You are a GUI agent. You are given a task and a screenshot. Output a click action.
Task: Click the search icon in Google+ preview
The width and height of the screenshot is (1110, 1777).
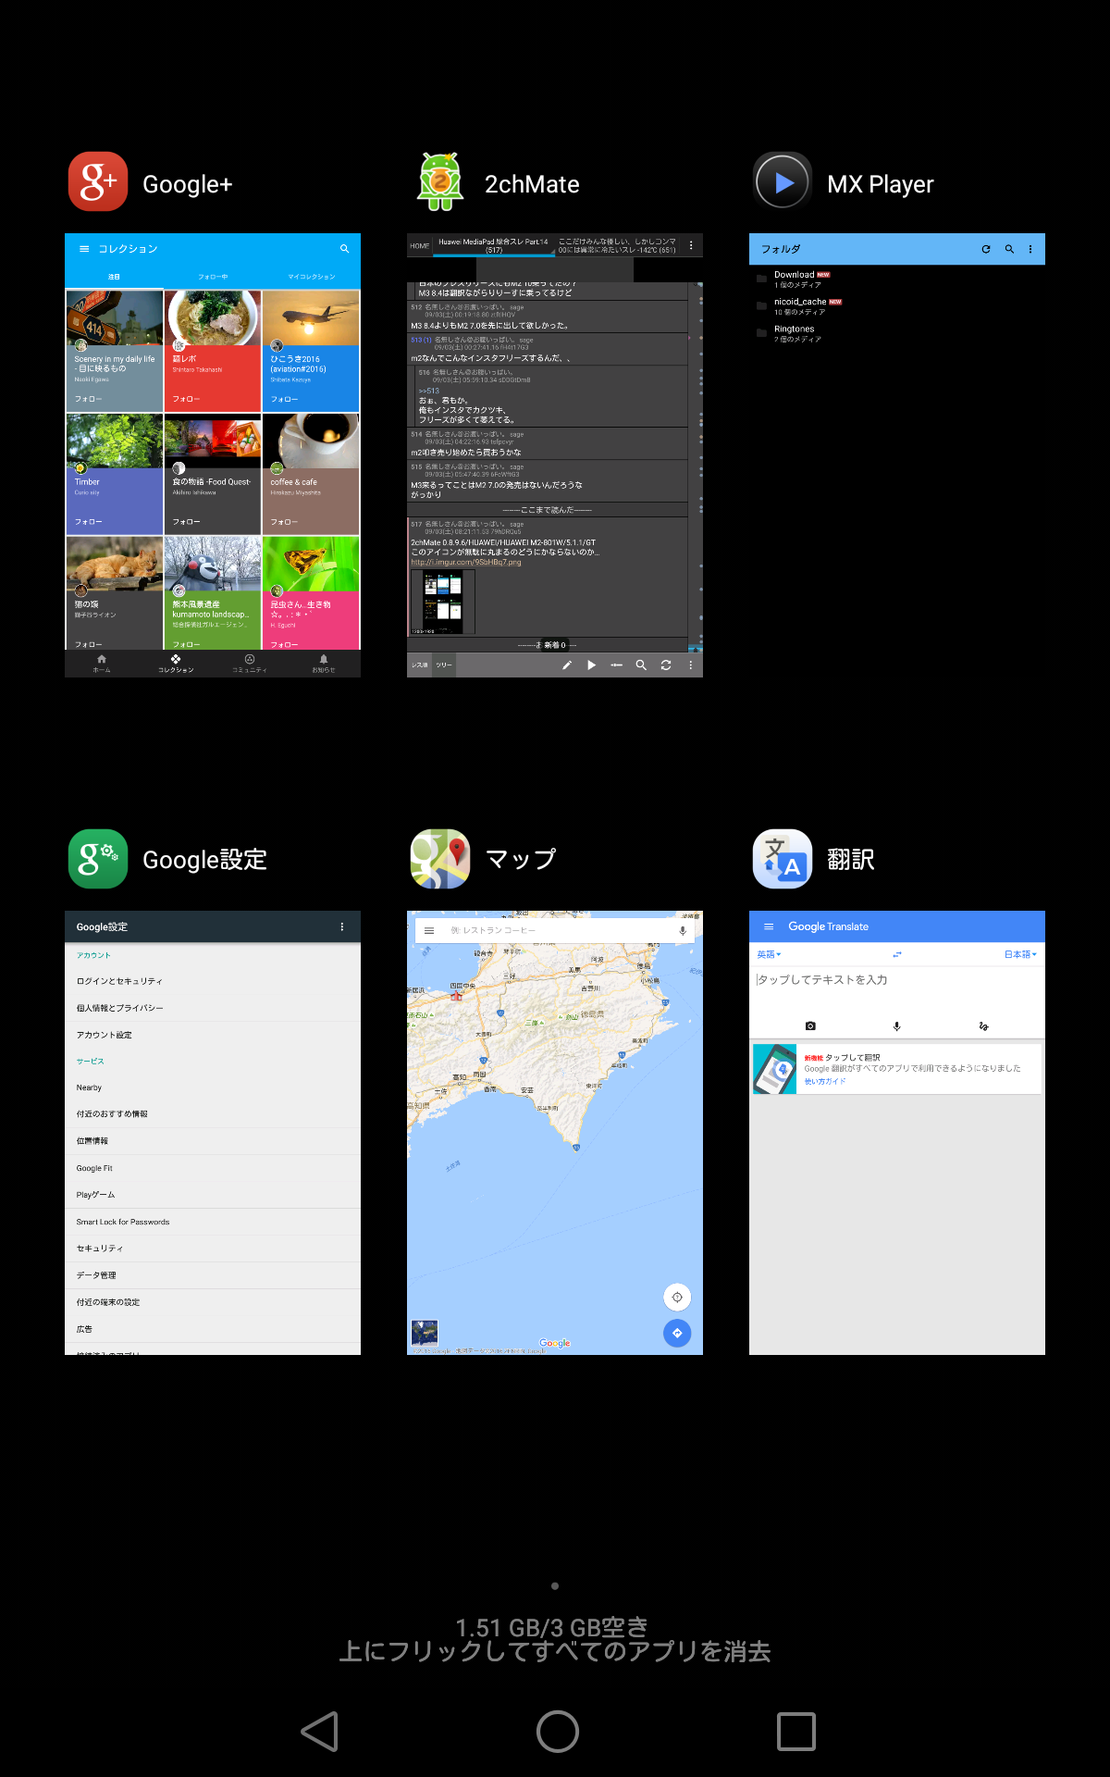point(344,249)
